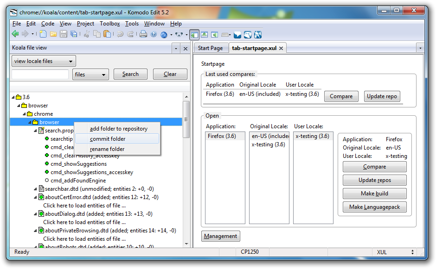Viewport: 436px width, 269px height.
Task: Click the XUL language selector in status bar
Action: (x=395, y=252)
